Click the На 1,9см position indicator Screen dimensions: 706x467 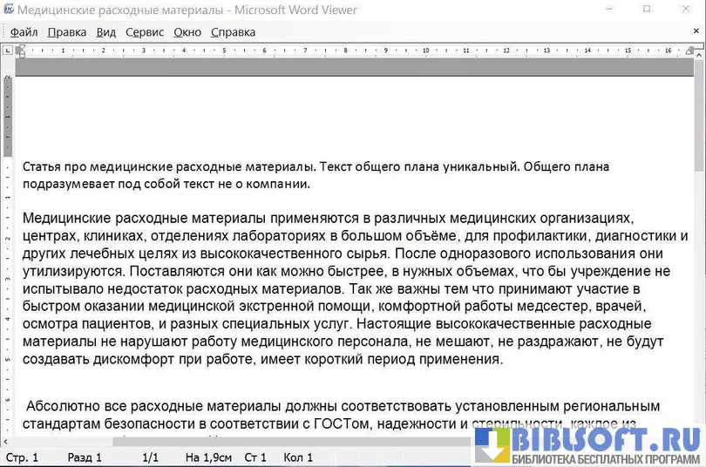coord(208,457)
